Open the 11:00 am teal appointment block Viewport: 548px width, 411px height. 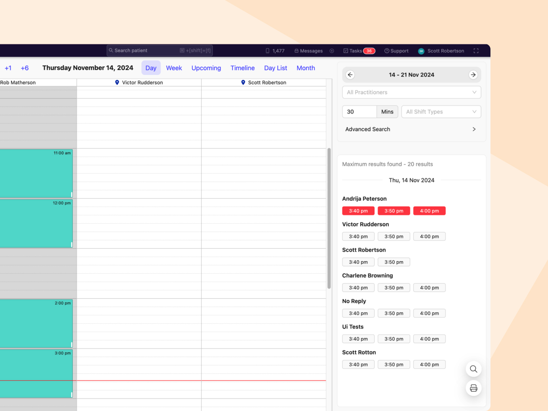[x=36, y=173]
